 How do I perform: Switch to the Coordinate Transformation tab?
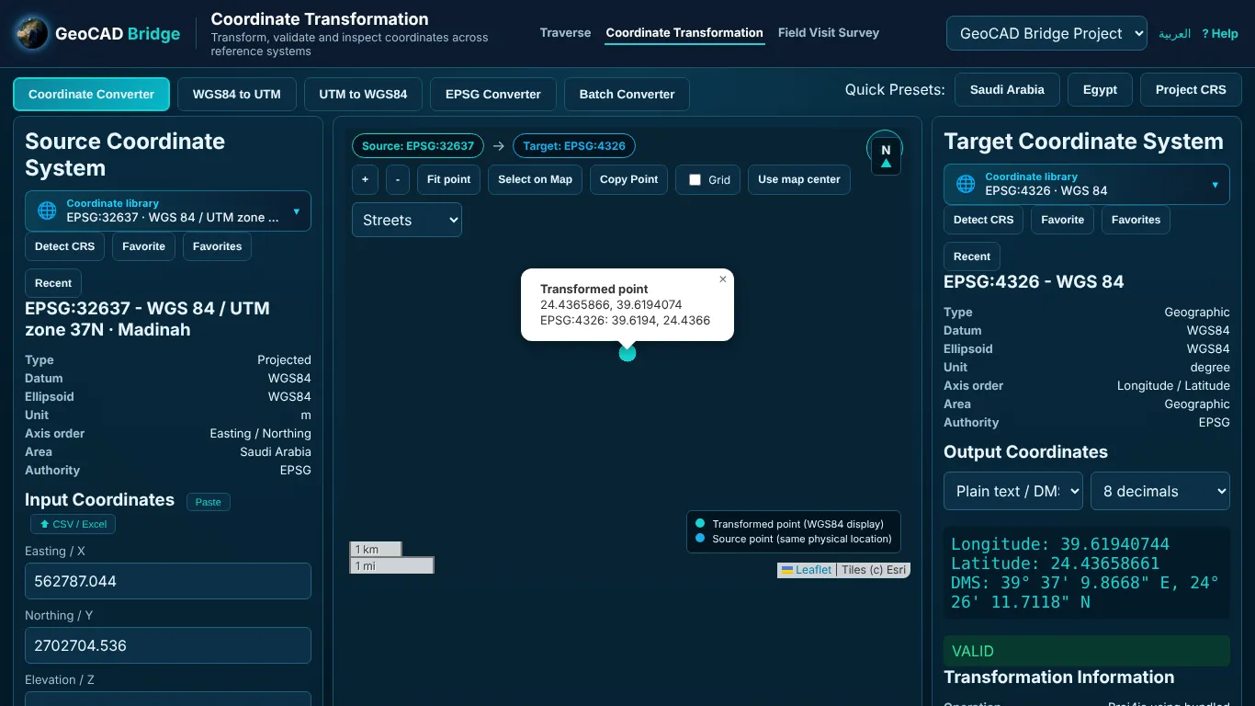point(684,32)
